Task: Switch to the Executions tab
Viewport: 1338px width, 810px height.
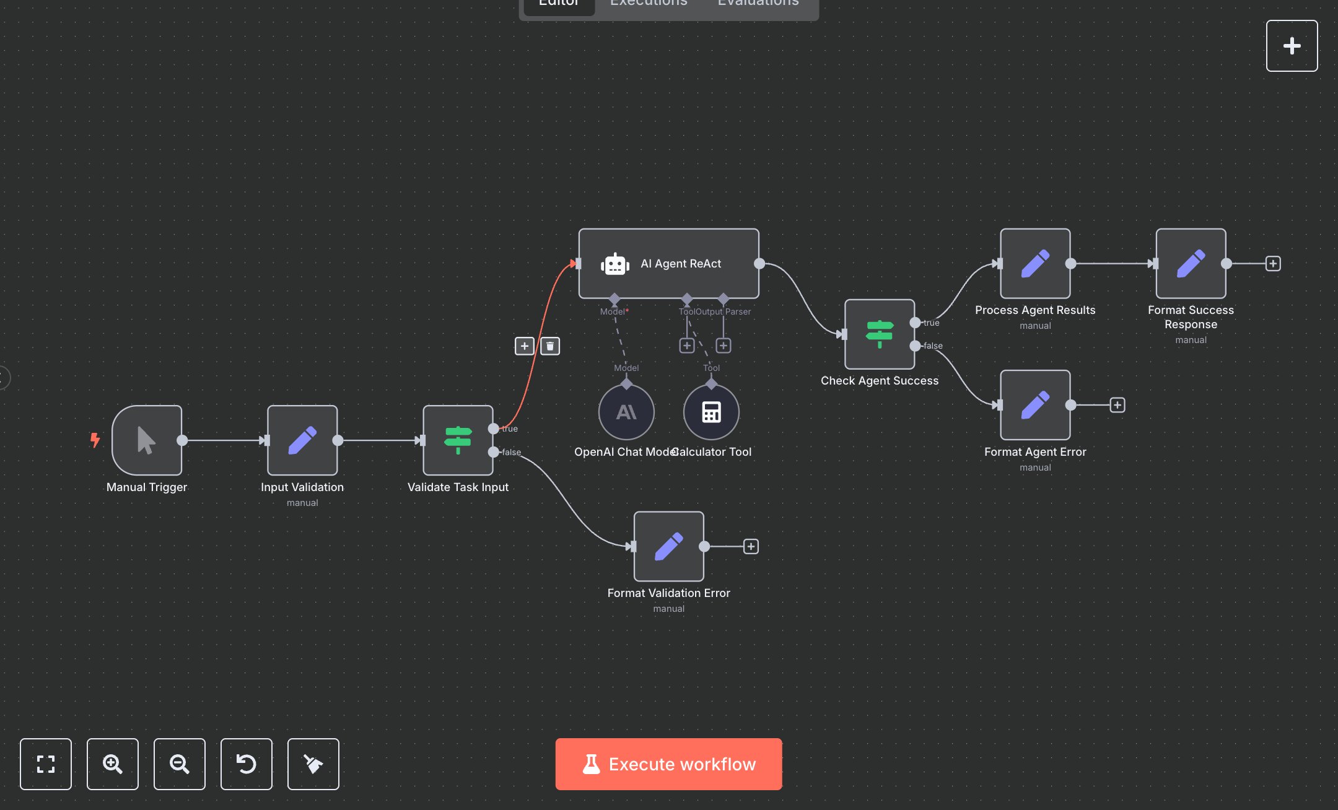Action: [x=648, y=4]
